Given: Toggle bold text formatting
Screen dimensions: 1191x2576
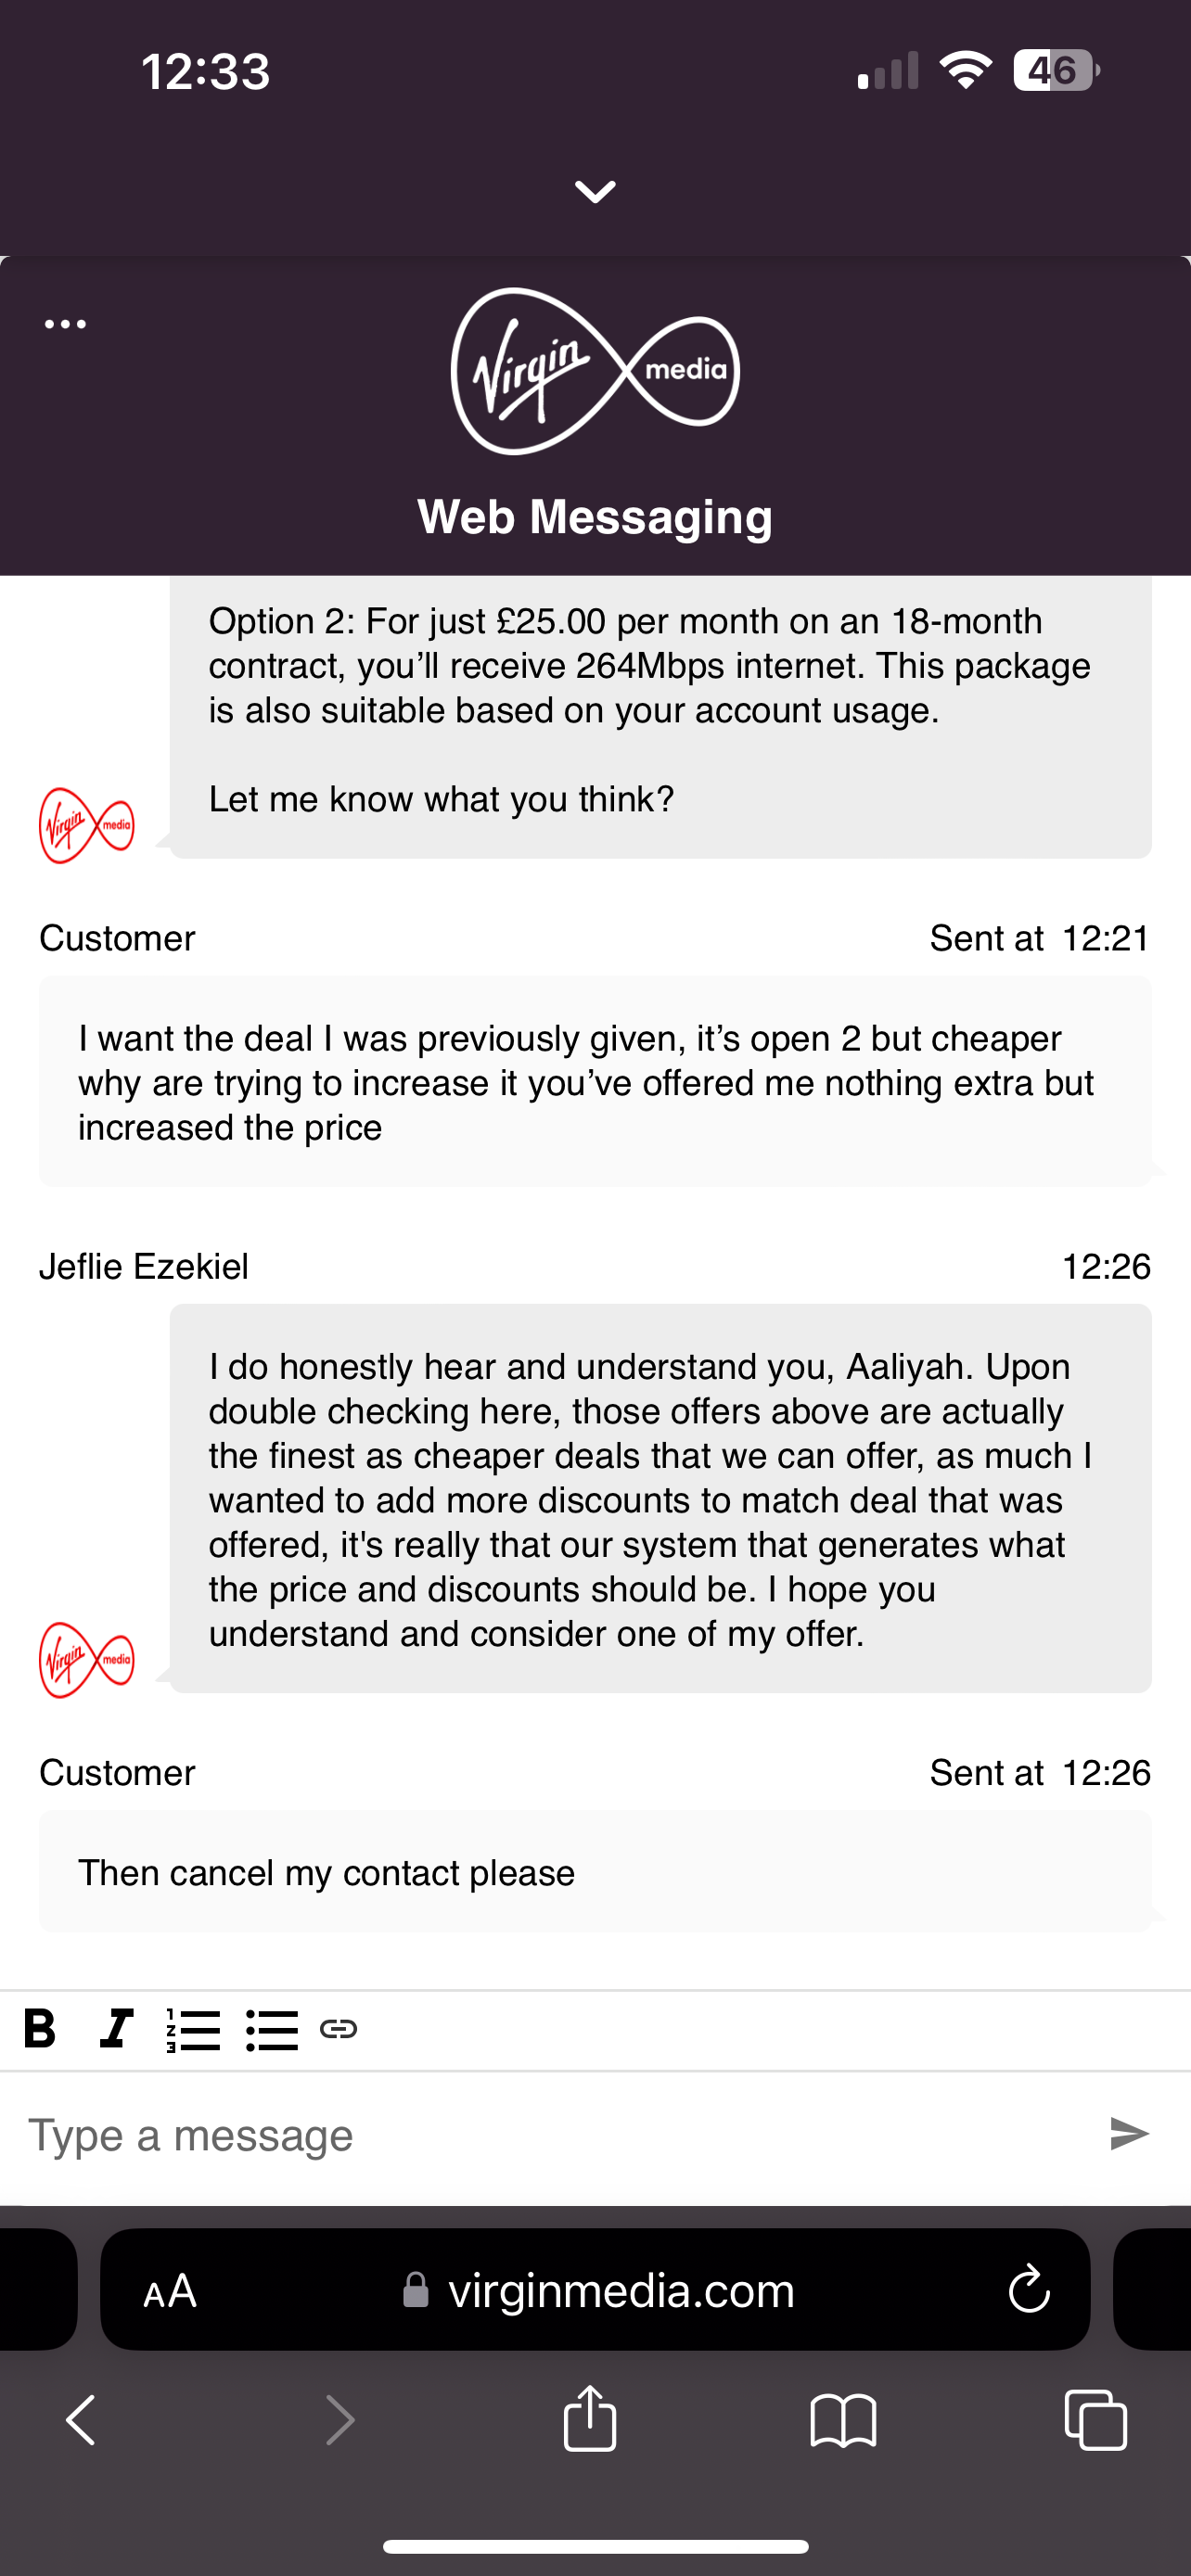Looking at the screenshot, I should coord(40,2029).
